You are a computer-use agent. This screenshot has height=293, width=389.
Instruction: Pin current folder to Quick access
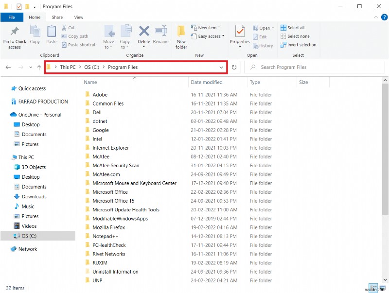14,36
